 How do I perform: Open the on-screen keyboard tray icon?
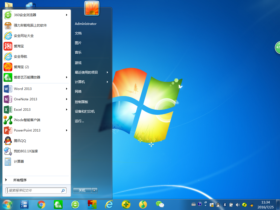(193, 204)
